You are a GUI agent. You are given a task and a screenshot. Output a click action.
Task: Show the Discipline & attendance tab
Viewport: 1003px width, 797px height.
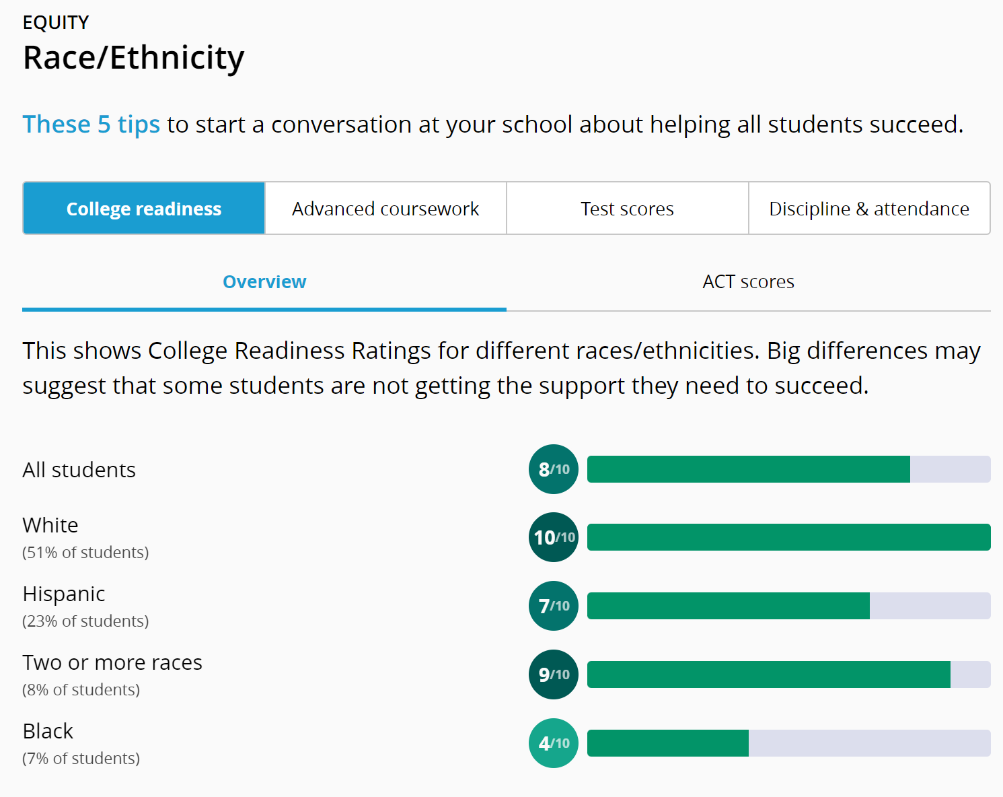(x=869, y=209)
